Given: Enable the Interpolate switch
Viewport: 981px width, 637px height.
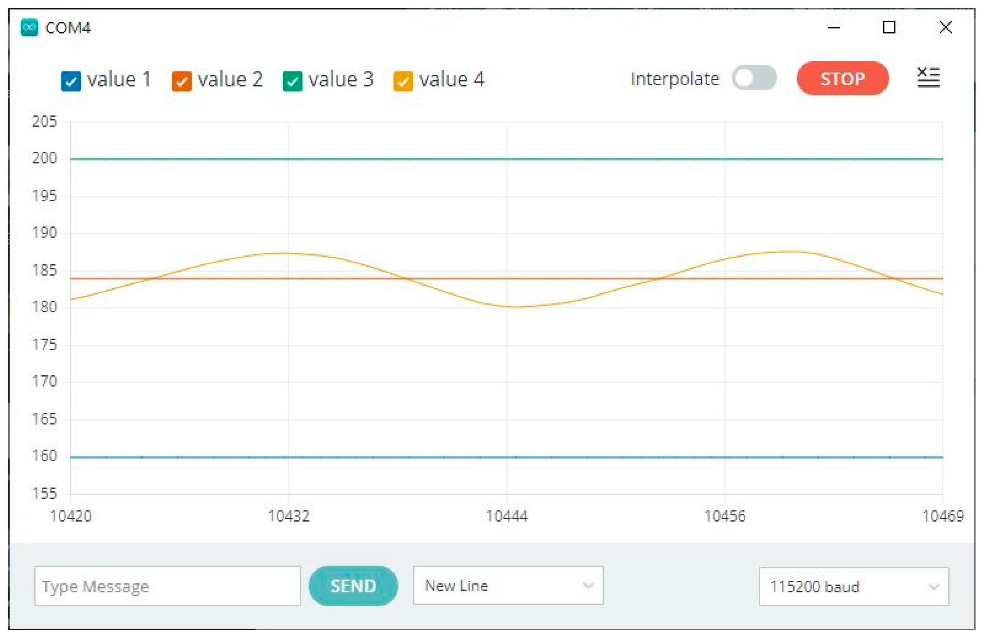Looking at the screenshot, I should tap(754, 78).
